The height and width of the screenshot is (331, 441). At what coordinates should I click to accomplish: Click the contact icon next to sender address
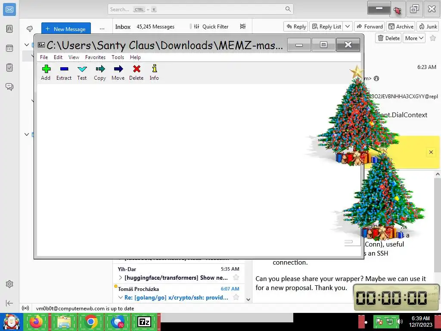[x=376, y=78]
